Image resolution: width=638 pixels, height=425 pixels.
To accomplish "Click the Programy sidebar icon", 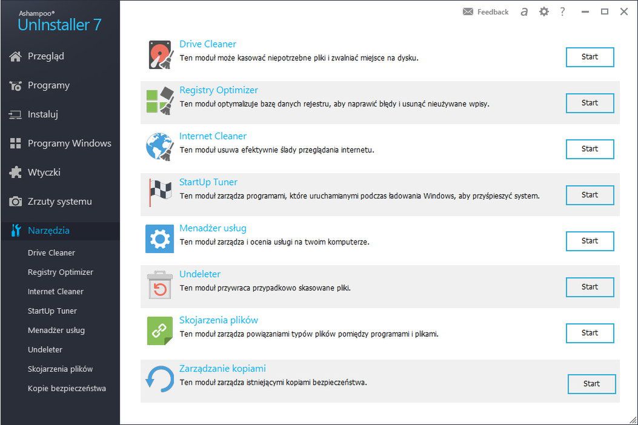I will pyautogui.click(x=16, y=86).
